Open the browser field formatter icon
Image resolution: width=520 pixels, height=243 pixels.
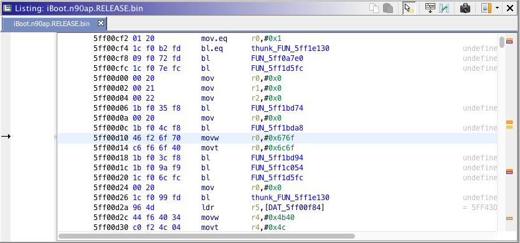430,8
